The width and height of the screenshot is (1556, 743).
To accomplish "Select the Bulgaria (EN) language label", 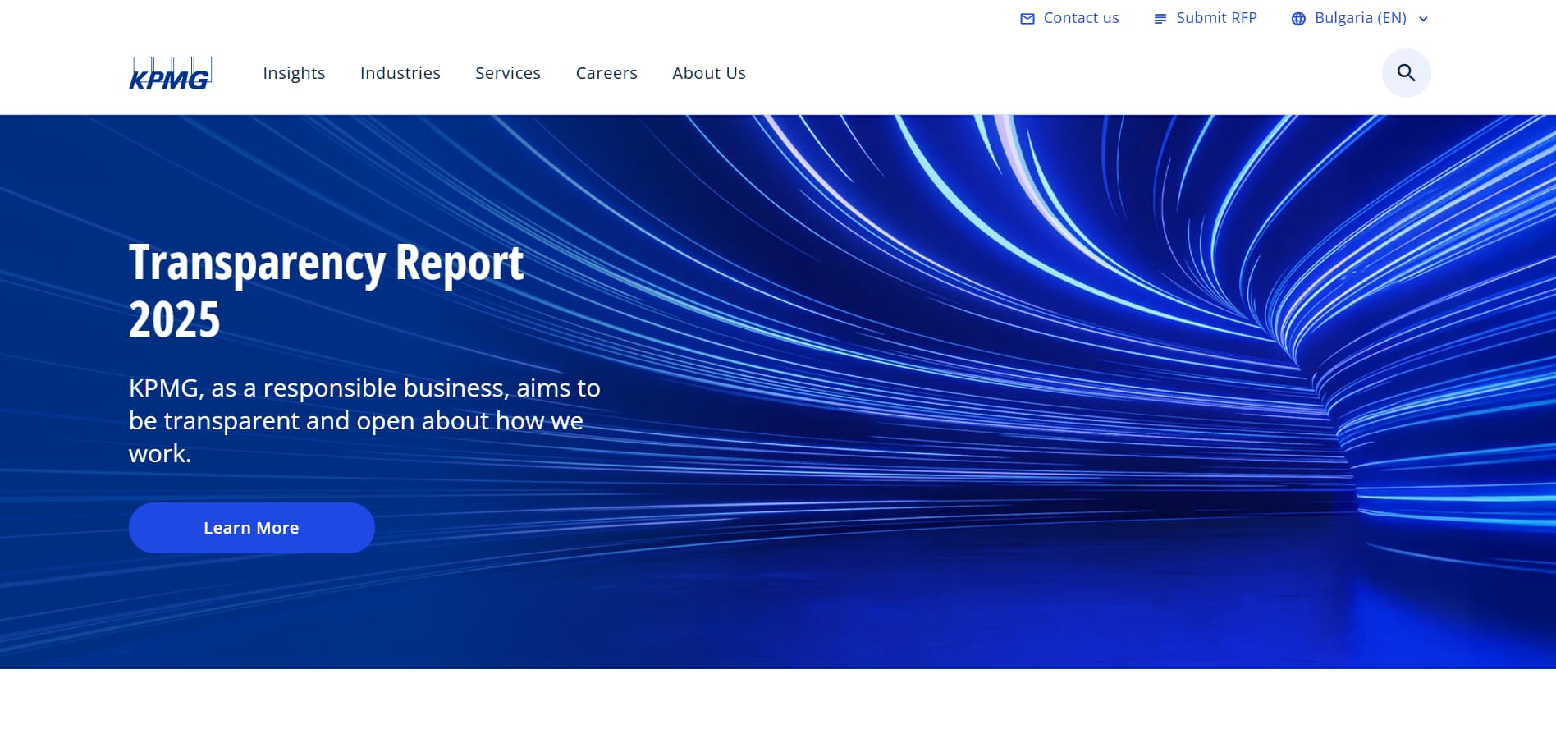I will [x=1360, y=18].
